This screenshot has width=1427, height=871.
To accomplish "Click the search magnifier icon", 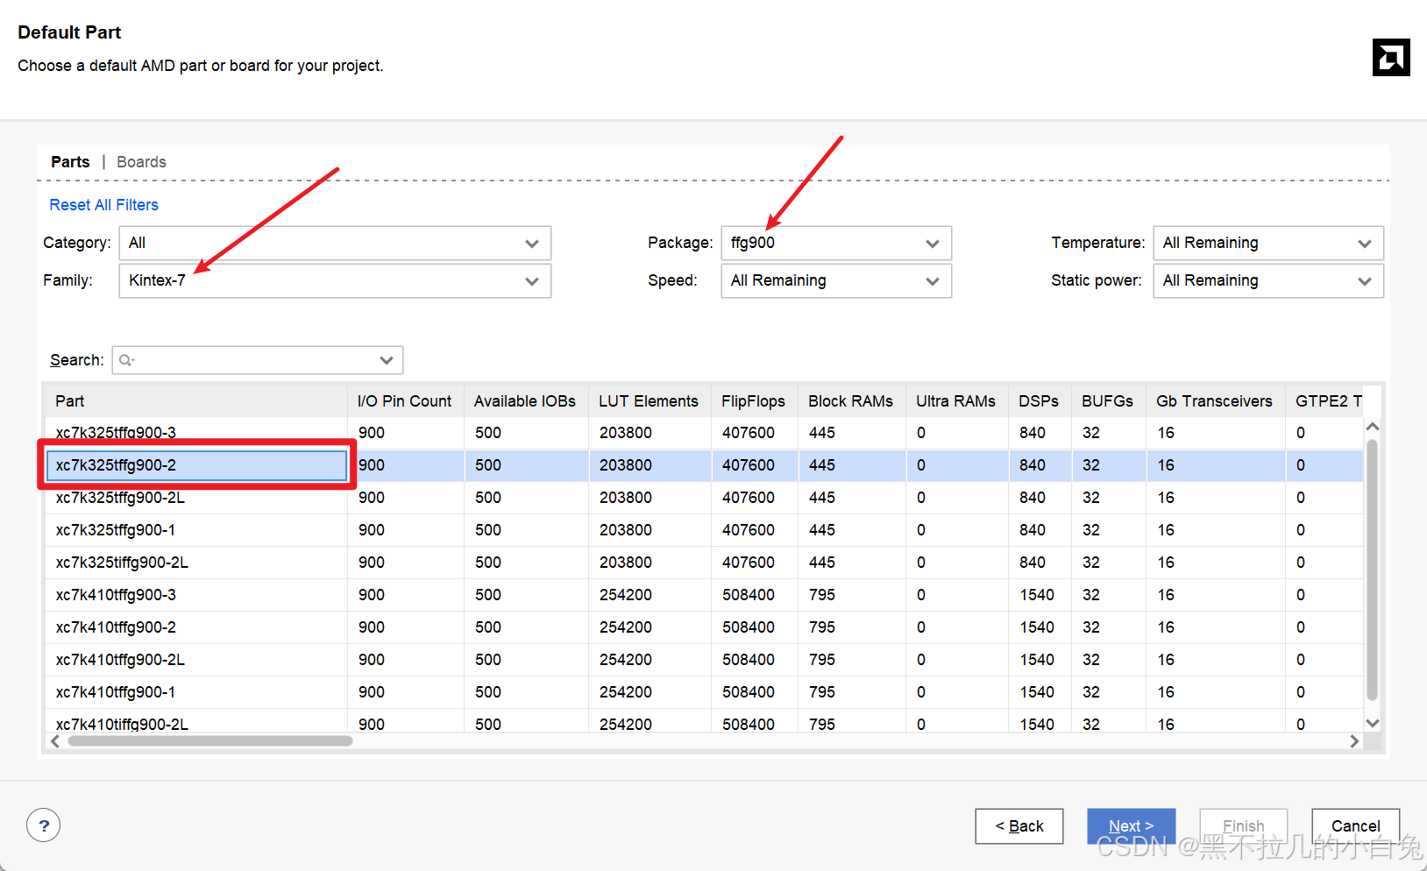I will coord(126,360).
